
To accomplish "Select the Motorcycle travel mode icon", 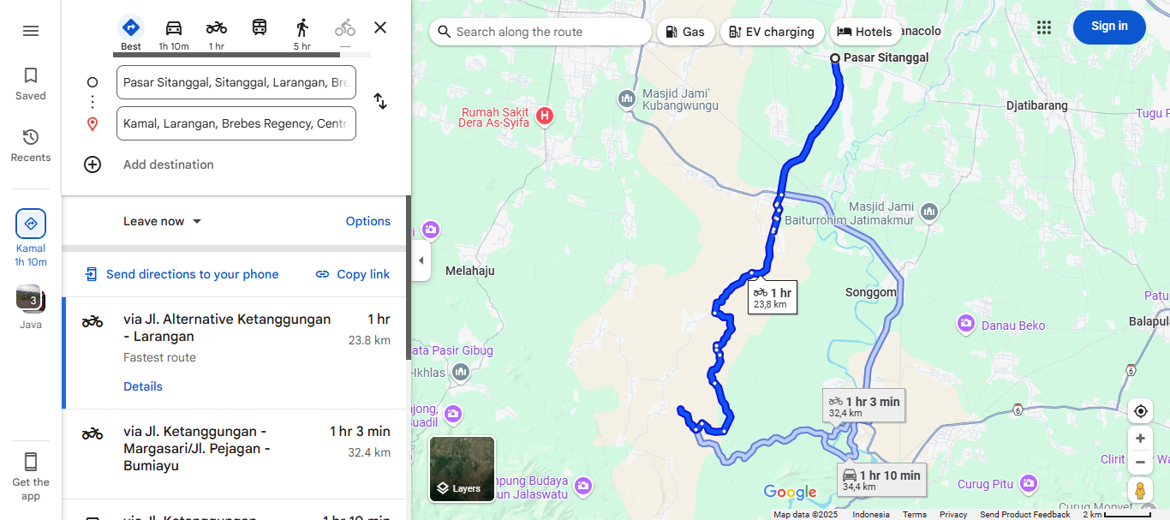I will 217,27.
